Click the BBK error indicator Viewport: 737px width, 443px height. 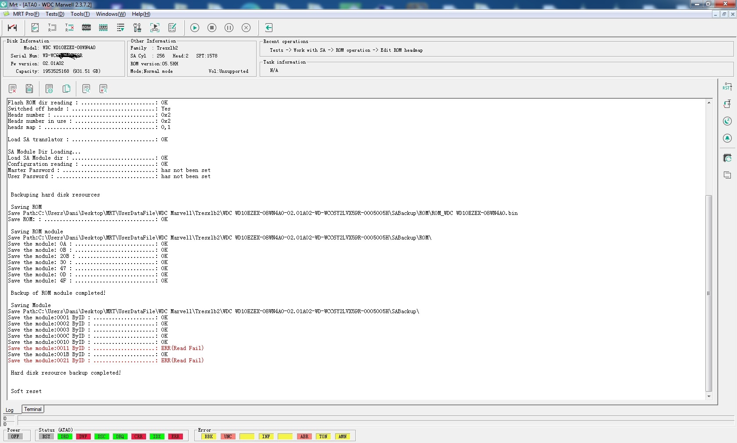209,436
